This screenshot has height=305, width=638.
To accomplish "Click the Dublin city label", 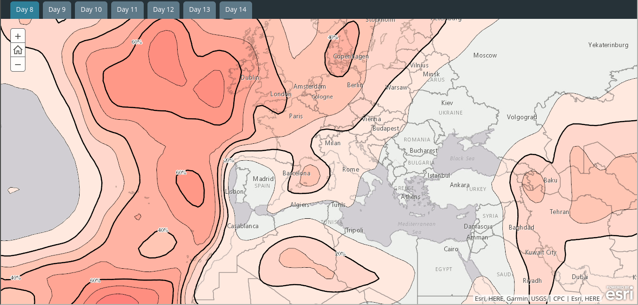I will 250,77.
